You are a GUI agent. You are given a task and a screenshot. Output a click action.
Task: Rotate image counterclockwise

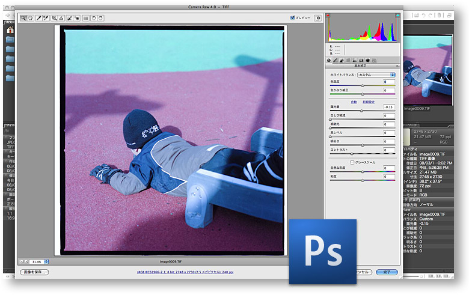[x=93, y=19]
